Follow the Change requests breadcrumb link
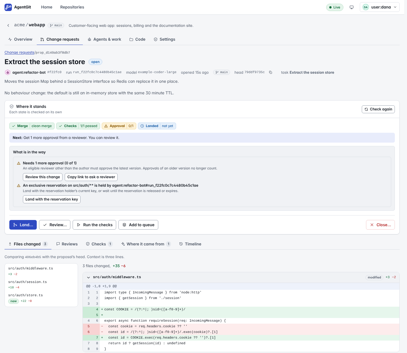The width and height of the screenshot is (407, 353). tap(19, 53)
